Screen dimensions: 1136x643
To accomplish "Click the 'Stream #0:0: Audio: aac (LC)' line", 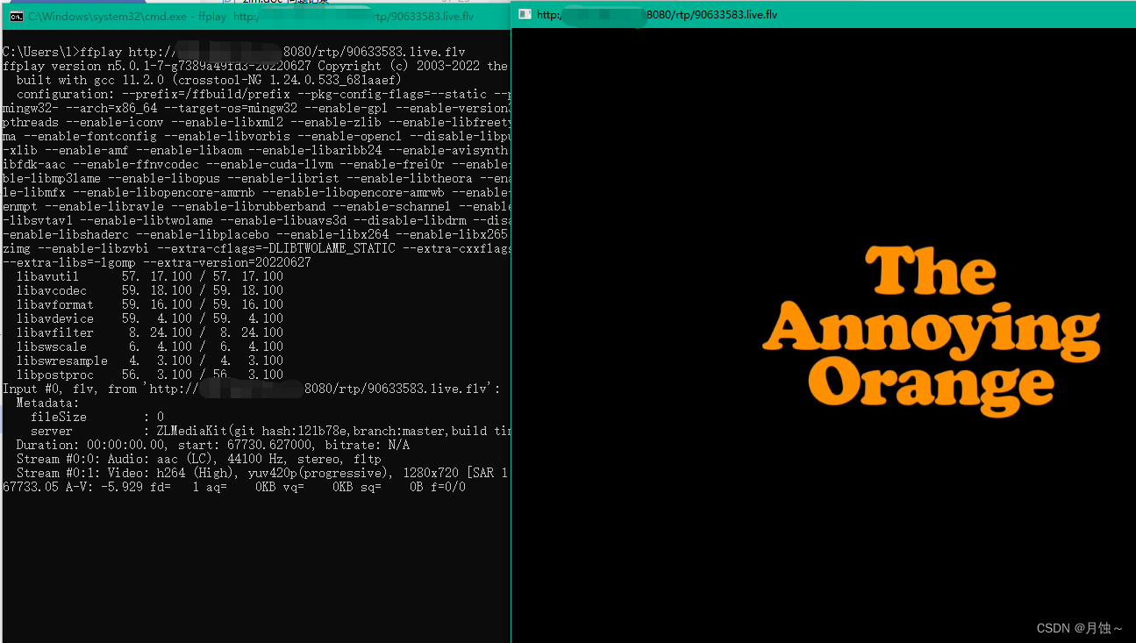I will 199,459.
